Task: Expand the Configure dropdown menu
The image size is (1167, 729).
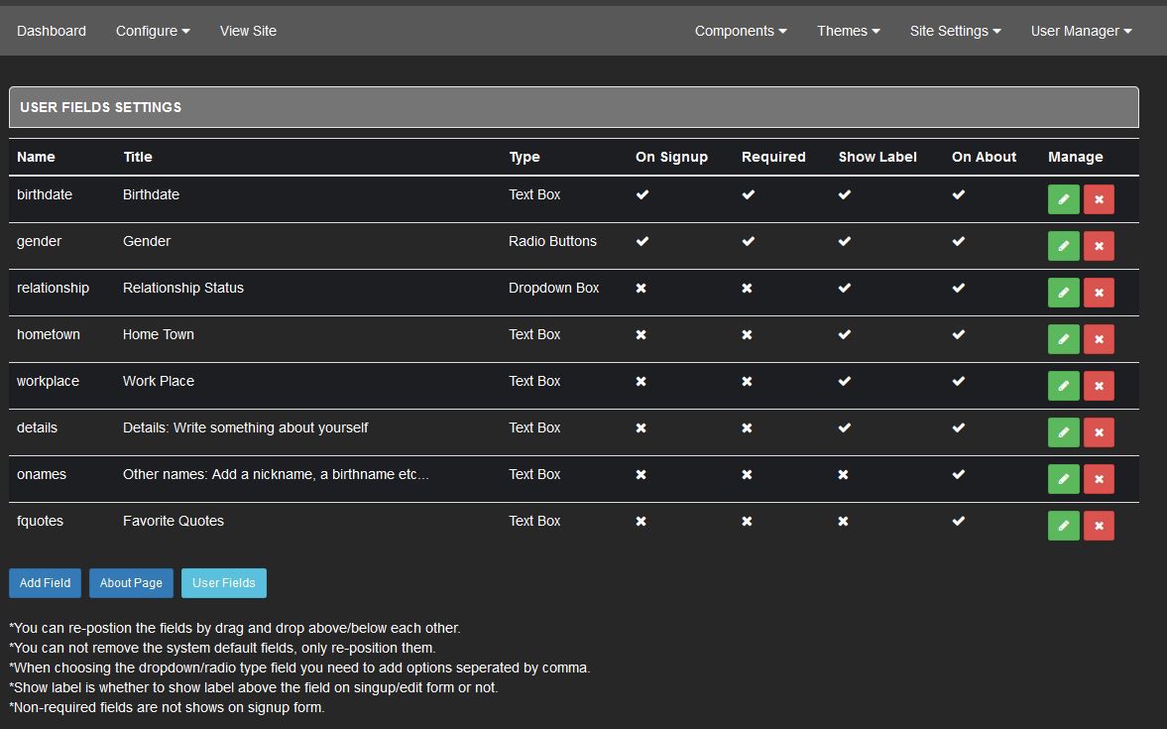Action: click(153, 31)
